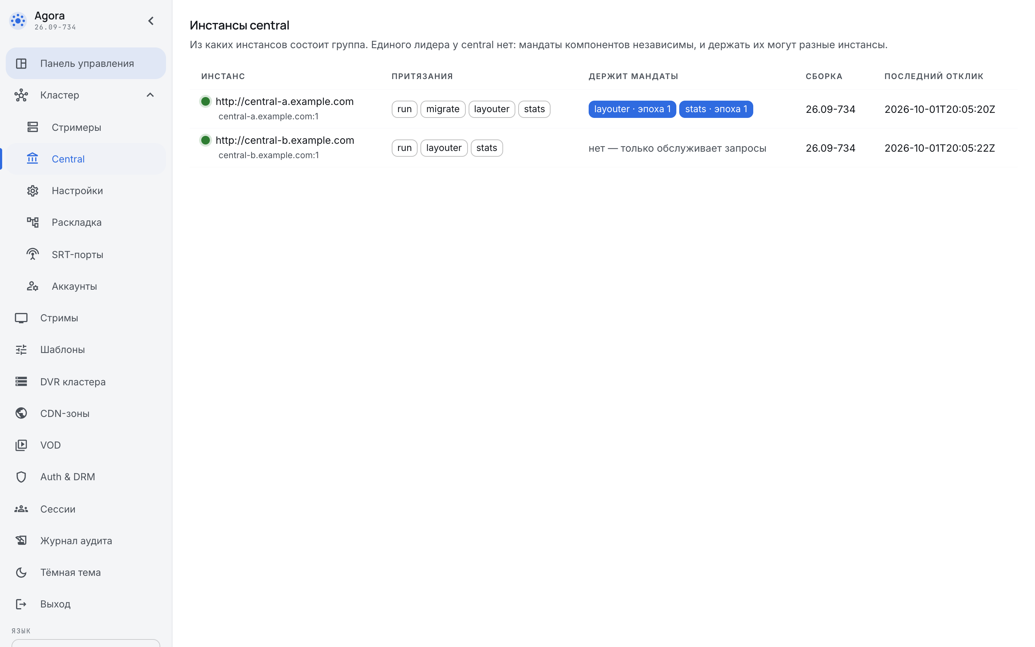Click the Раскладка tree layout icon
1035x647 pixels.
coord(32,222)
